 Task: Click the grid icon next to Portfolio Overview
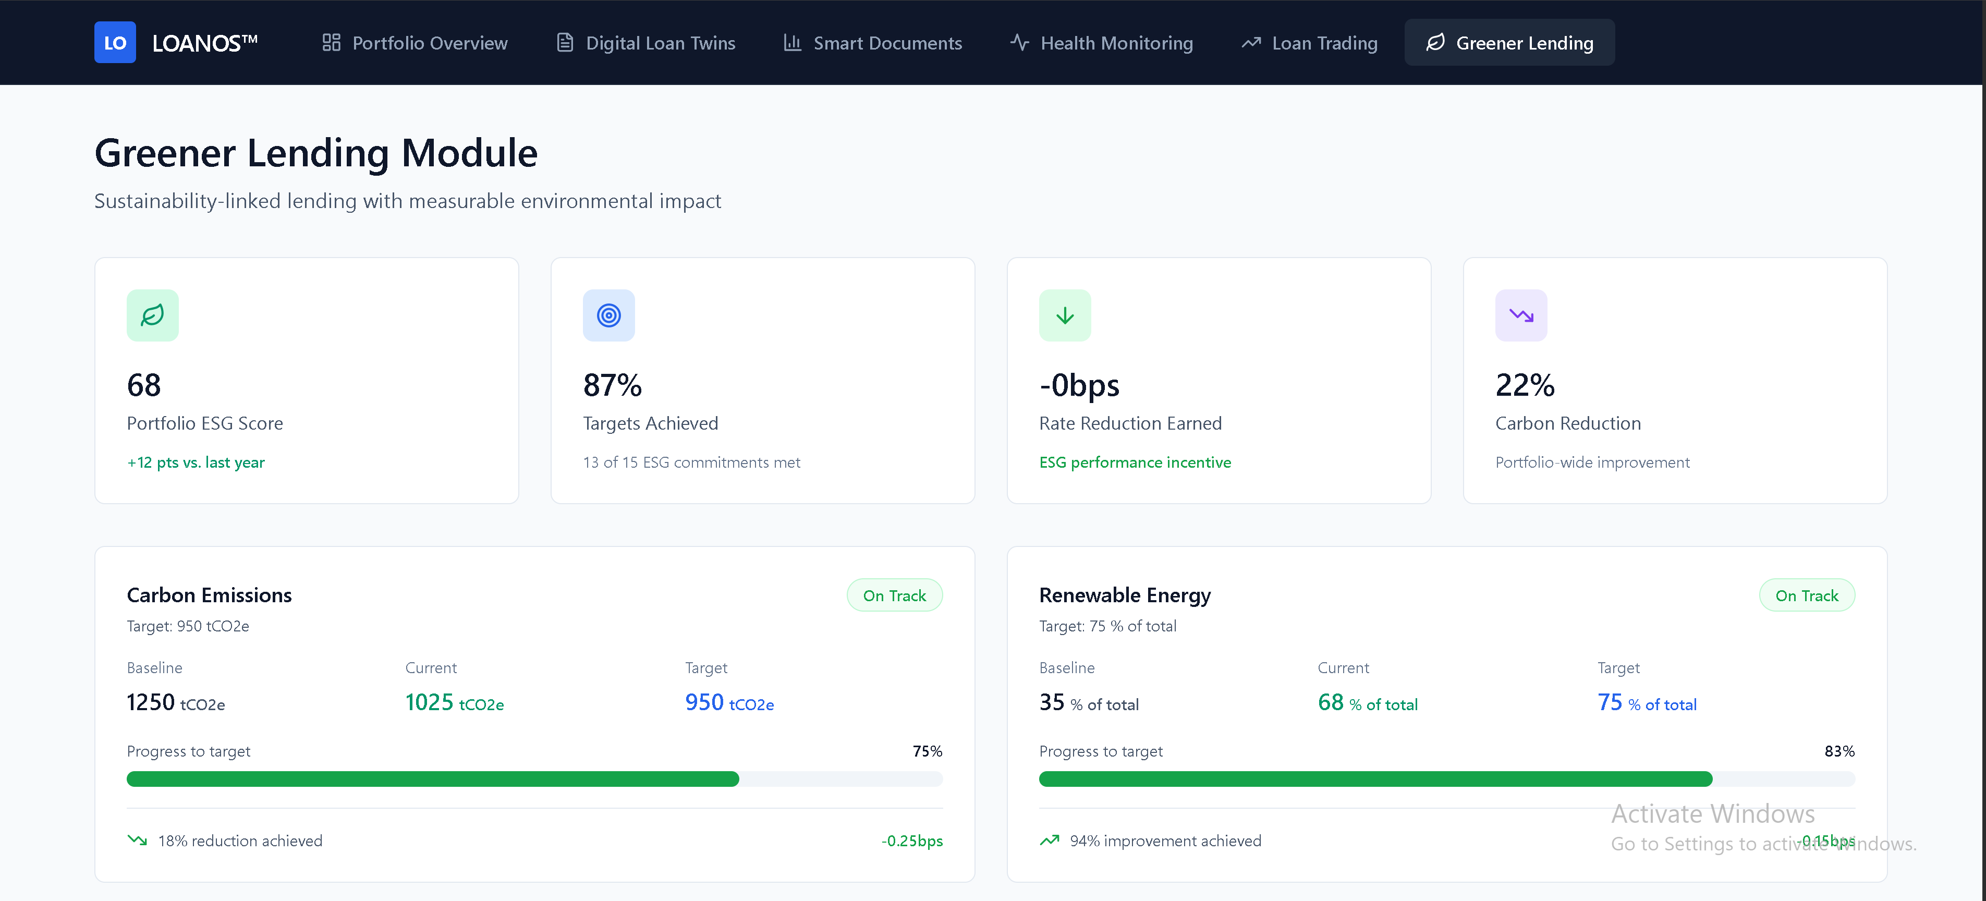click(331, 42)
